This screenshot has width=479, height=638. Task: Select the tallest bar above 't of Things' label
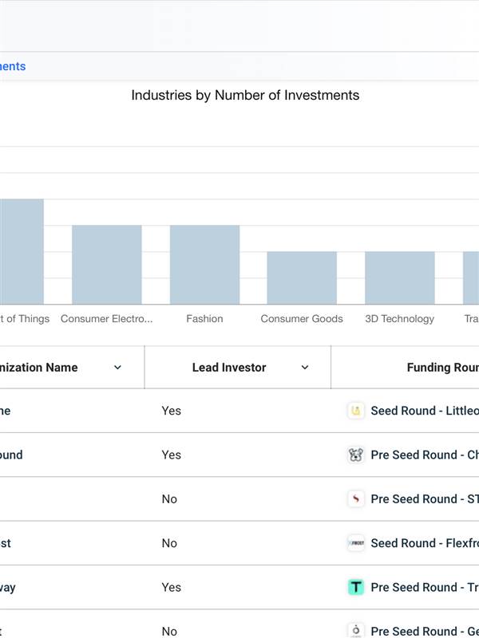[x=22, y=251]
